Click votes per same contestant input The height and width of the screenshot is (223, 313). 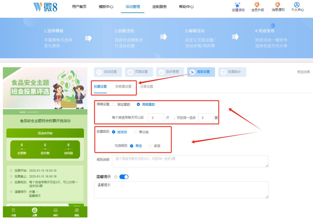[x=206, y=118]
